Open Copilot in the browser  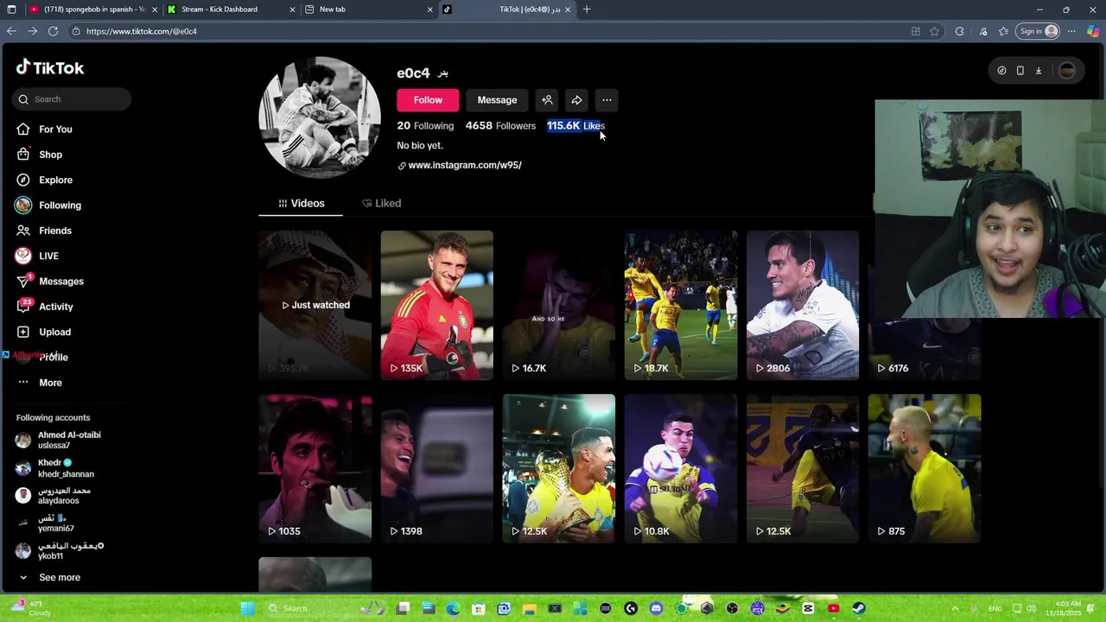(1093, 31)
